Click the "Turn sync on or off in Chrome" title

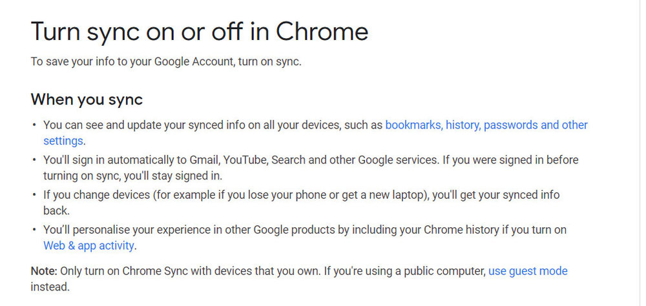(x=200, y=31)
